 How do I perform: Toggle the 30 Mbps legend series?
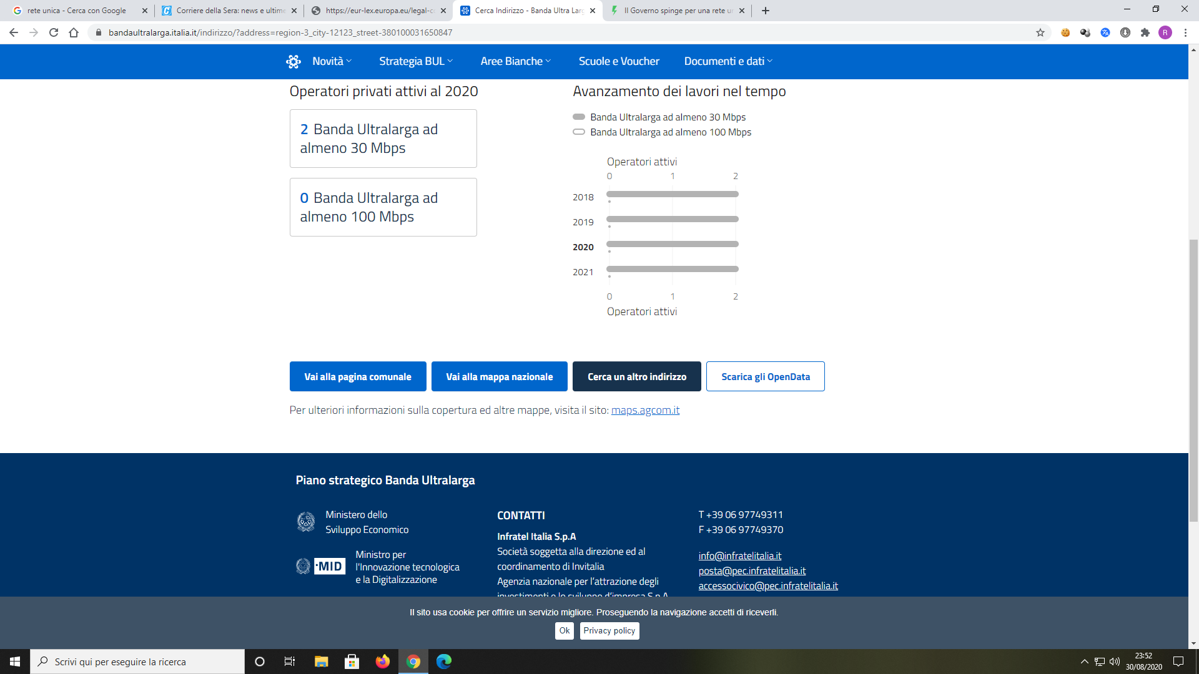[667, 117]
